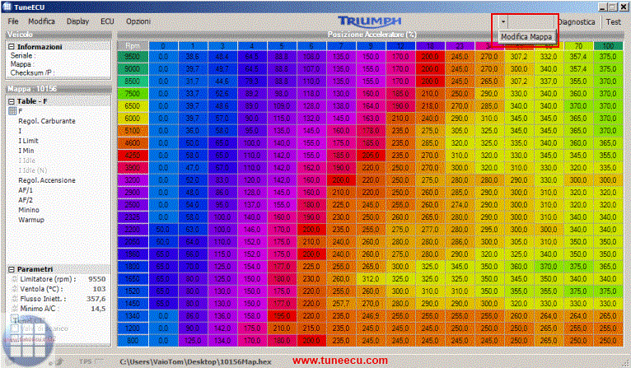Open the ECU menu

click(107, 21)
